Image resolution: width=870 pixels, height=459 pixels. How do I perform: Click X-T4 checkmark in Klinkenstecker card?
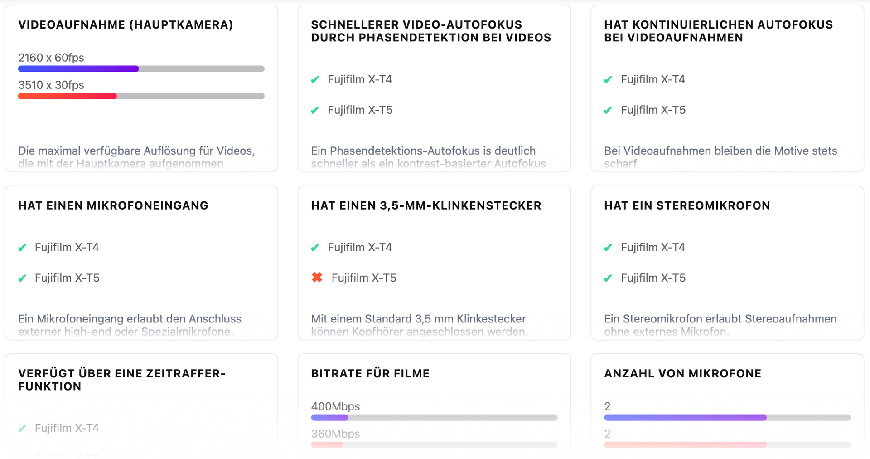tap(315, 248)
